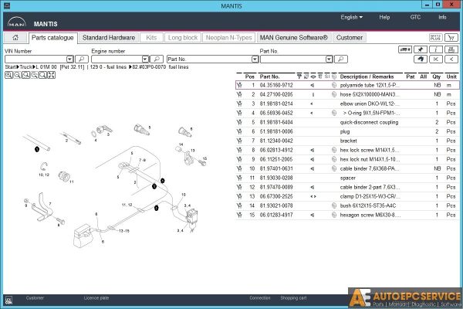
Task: Open the English language dropdown
Action: [x=351, y=17]
